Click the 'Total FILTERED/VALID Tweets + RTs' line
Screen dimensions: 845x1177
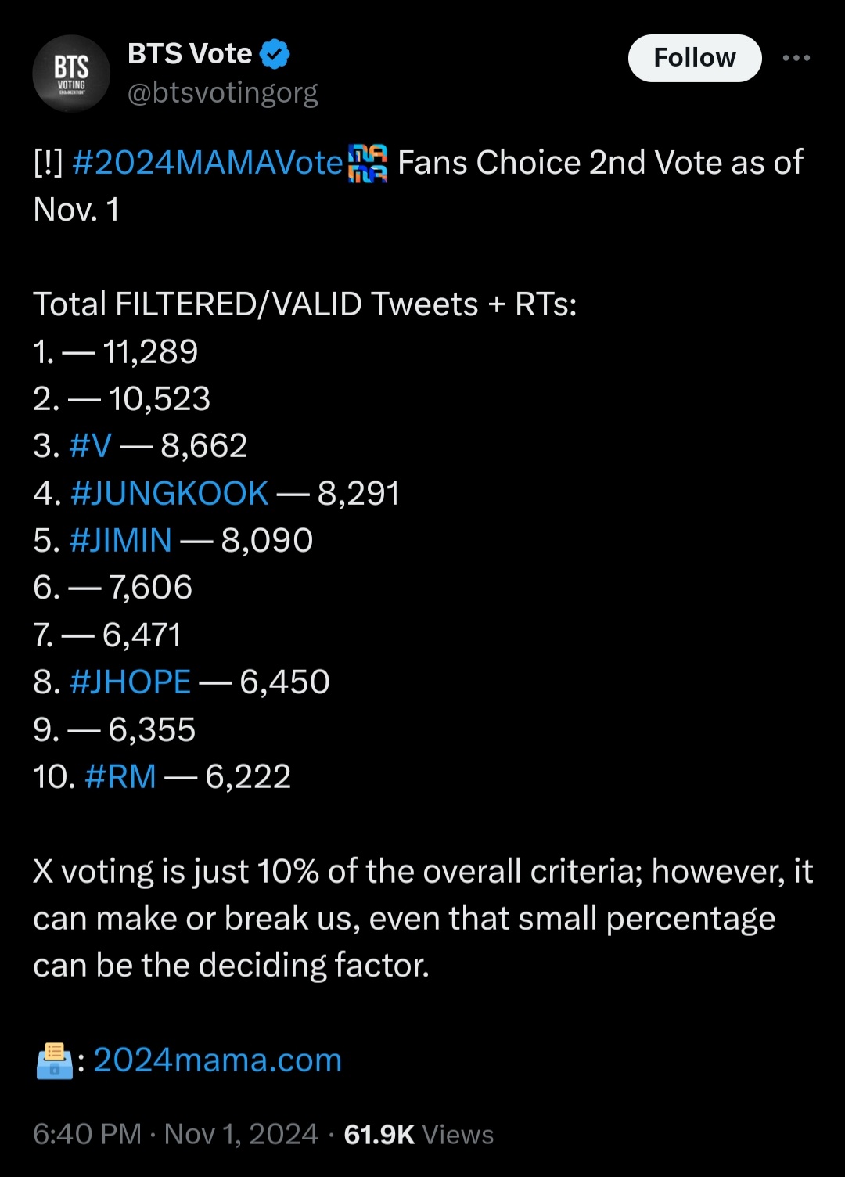(x=304, y=304)
